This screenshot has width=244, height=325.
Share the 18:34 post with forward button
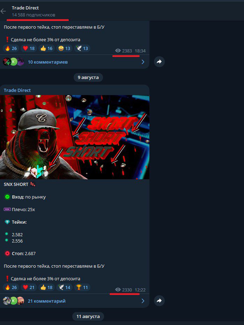tap(159, 62)
